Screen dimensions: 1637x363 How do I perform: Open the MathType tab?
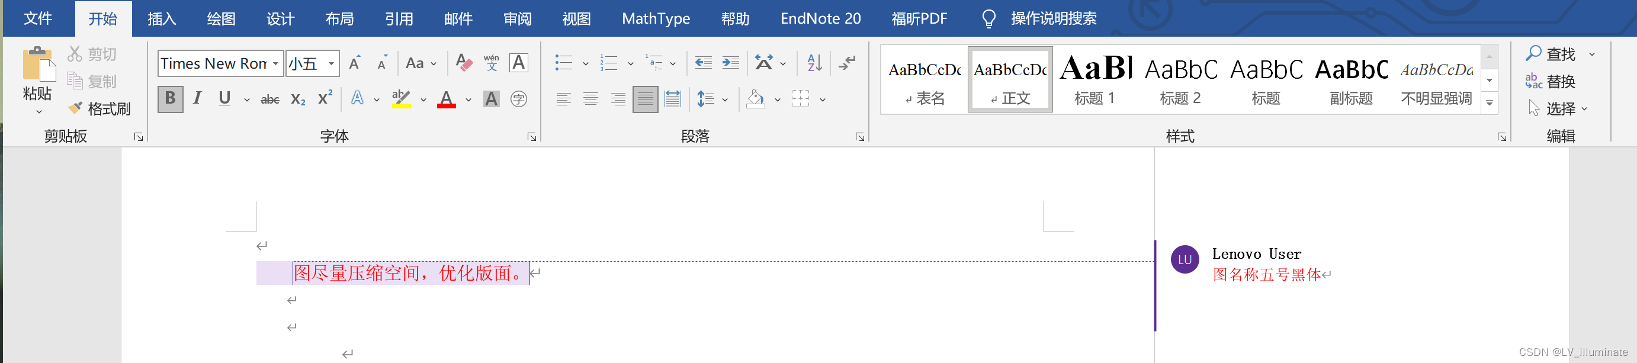click(656, 18)
